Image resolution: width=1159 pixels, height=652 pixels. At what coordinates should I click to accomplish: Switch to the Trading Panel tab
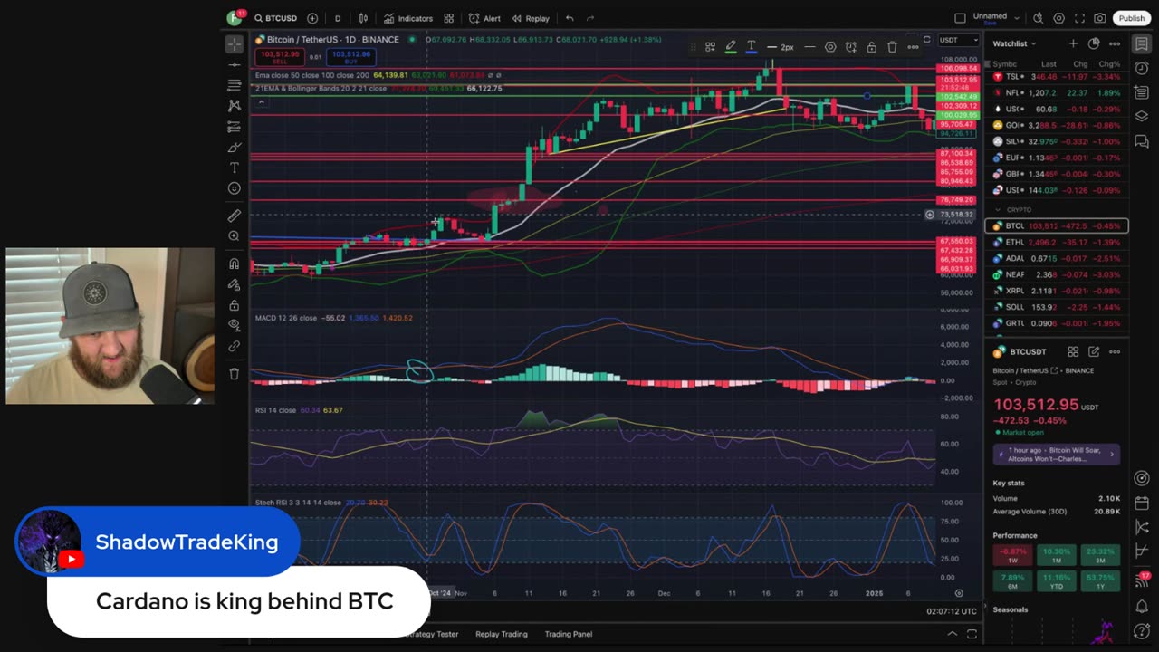tap(568, 634)
